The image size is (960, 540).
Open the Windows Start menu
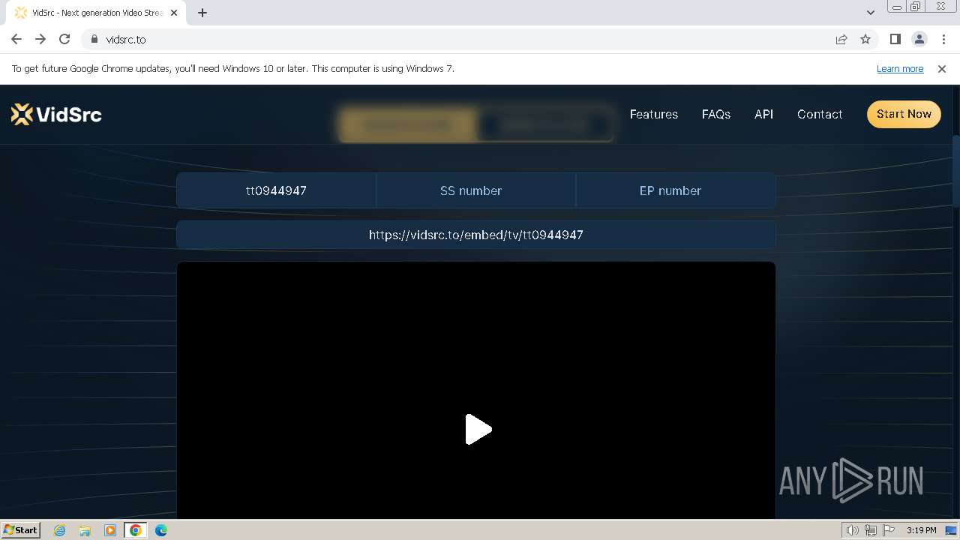click(x=21, y=529)
